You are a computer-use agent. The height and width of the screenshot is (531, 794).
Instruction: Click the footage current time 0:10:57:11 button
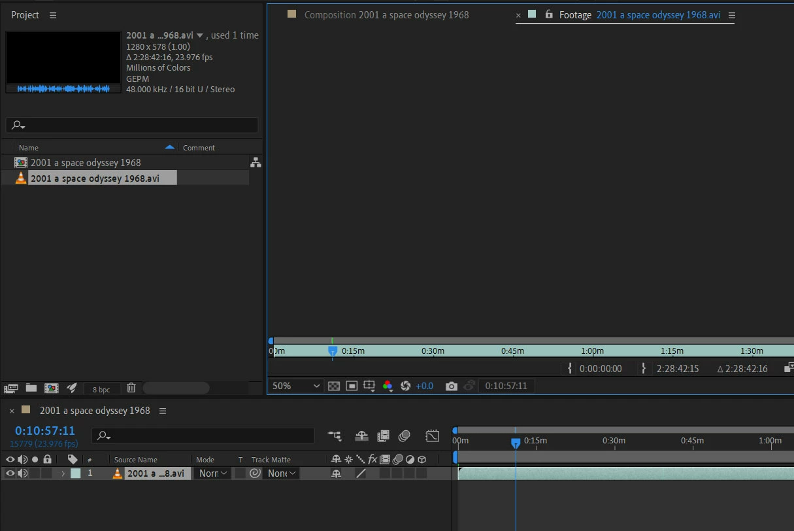coord(506,386)
